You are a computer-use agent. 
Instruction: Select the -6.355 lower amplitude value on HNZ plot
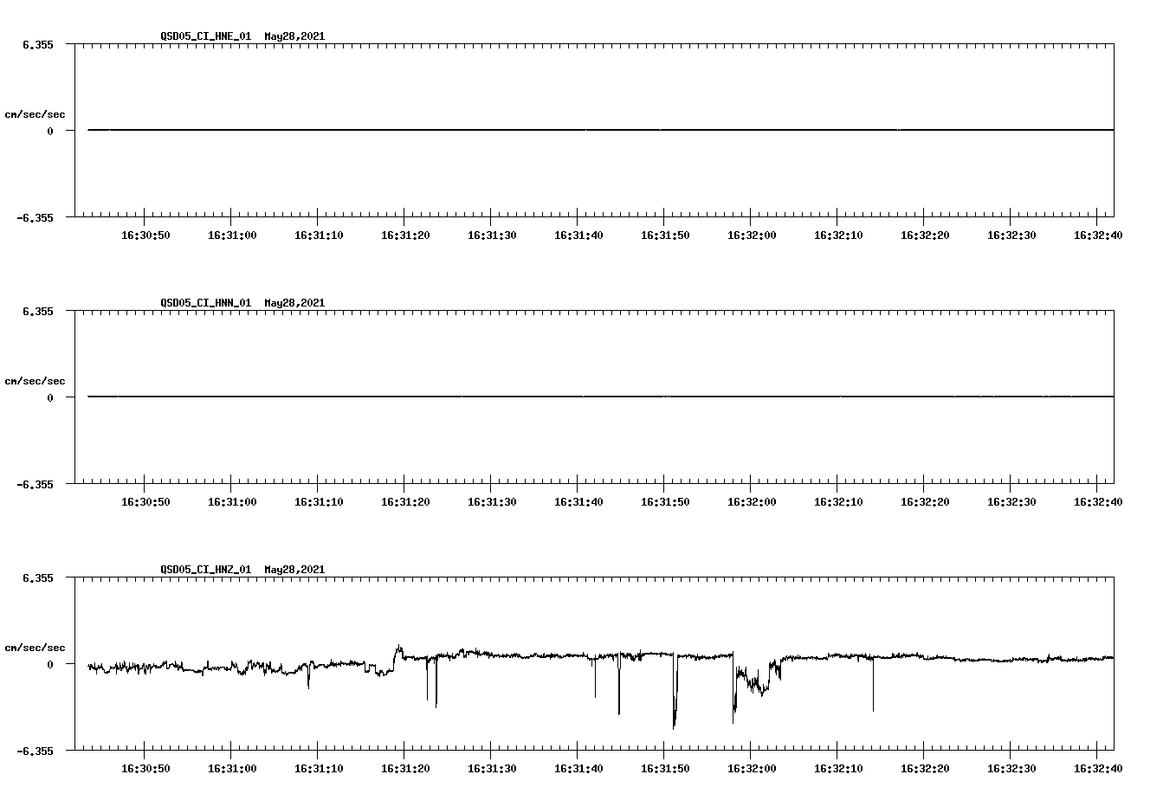36,751
